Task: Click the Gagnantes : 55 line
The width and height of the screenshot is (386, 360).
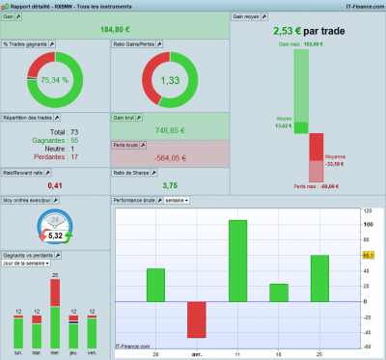Action: pos(55,140)
